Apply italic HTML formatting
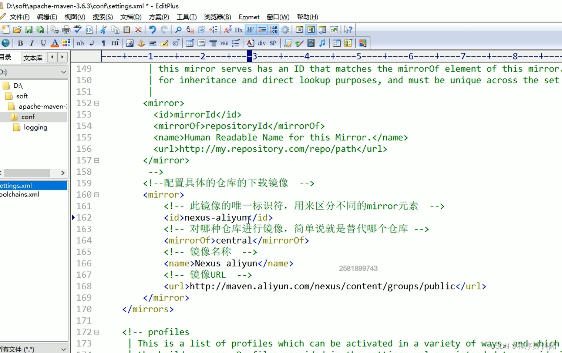The image size is (562, 353). [32, 43]
